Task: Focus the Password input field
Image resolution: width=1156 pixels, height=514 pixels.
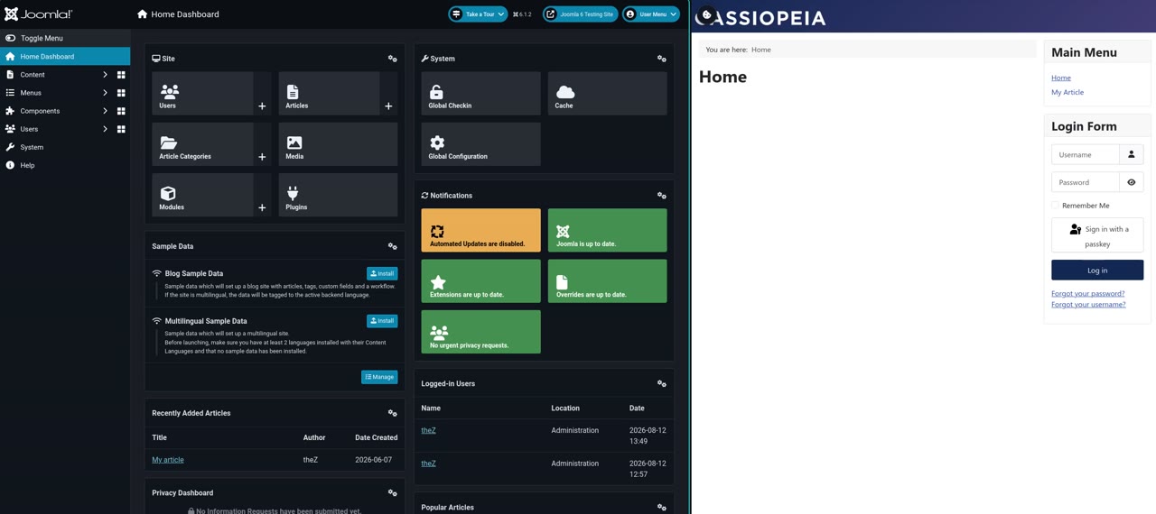Action: [x=1085, y=182]
